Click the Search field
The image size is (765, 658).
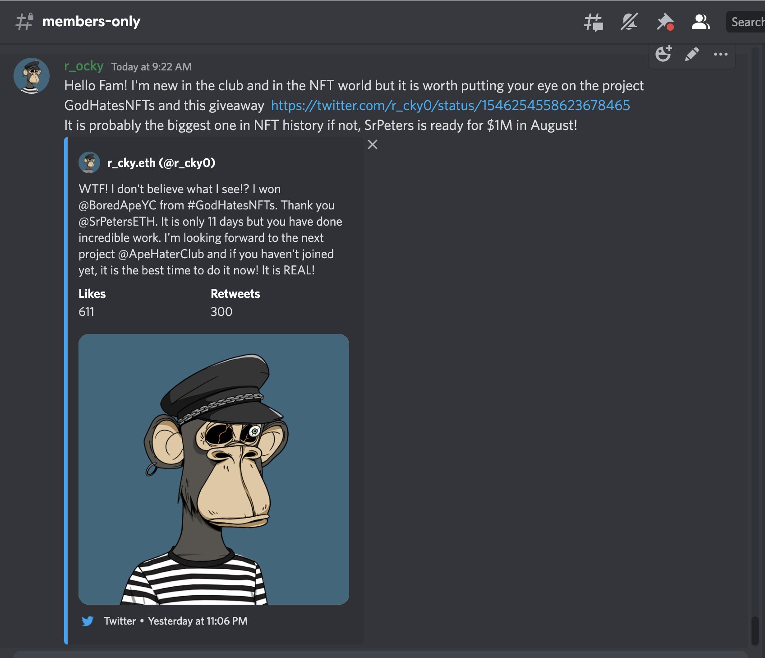coord(746,22)
